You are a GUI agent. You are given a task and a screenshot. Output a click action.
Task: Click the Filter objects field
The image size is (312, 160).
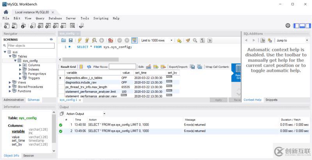tap(31, 46)
